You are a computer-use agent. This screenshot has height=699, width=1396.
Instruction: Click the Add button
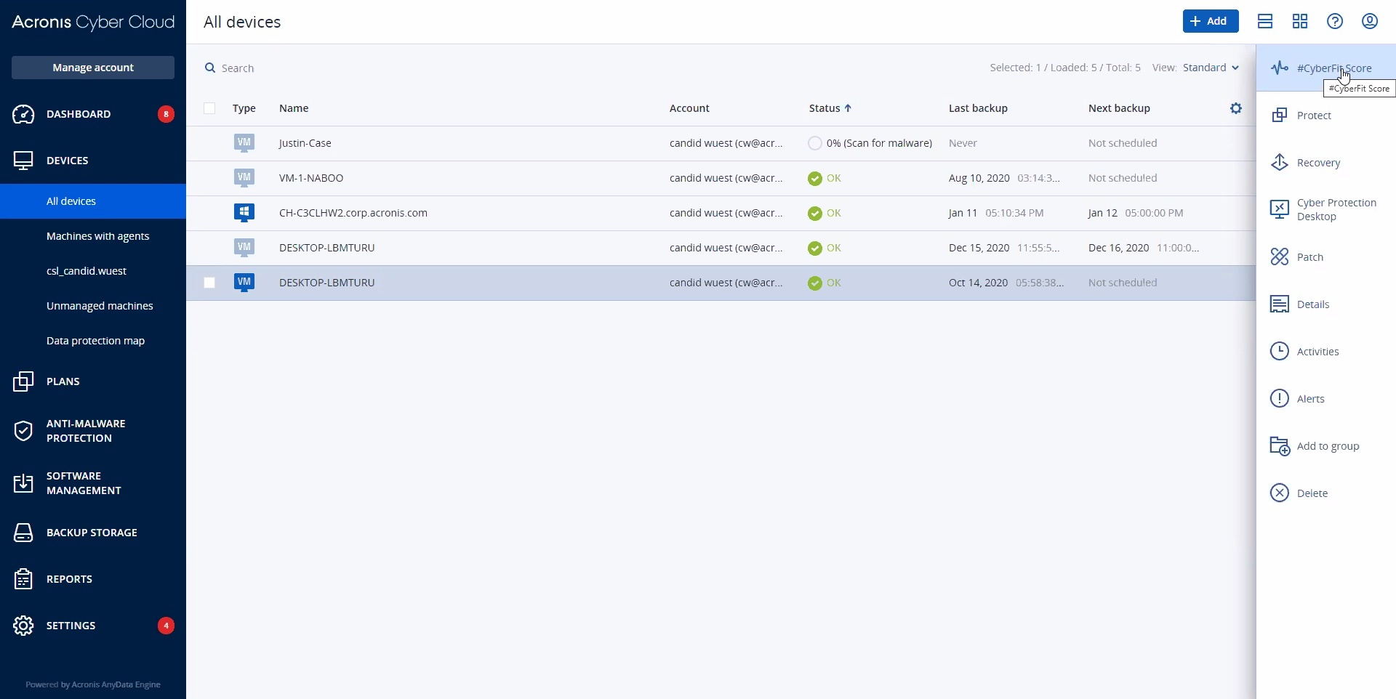click(x=1211, y=21)
